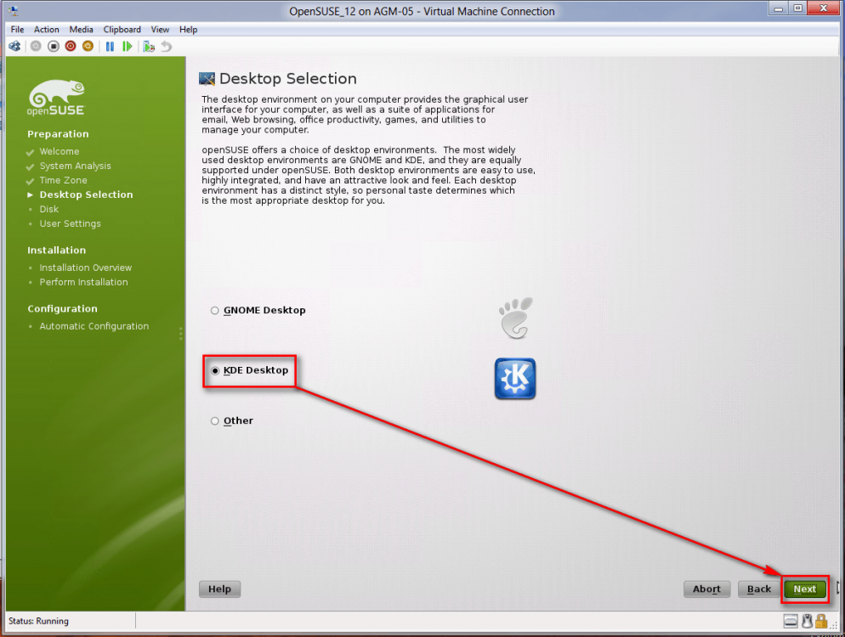Click the Help button in the installer

click(x=220, y=589)
